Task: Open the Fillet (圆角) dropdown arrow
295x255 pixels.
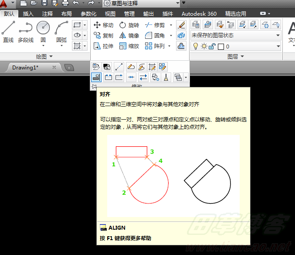Action: click(171, 35)
